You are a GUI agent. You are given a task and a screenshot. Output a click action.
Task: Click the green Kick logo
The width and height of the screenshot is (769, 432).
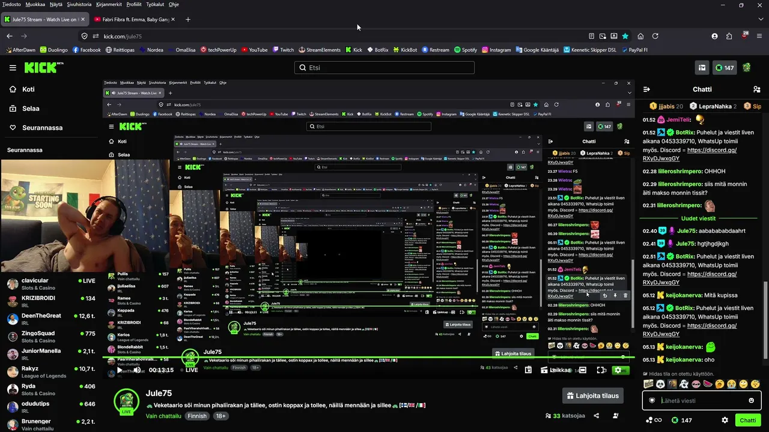[x=44, y=68]
